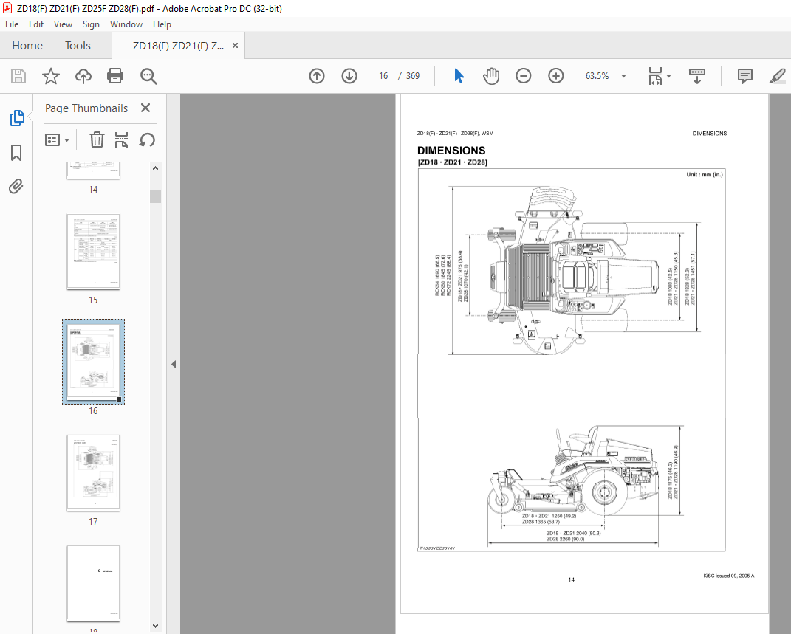This screenshot has width=791, height=634.
Task: Click the 63.5% zoom value field
Action: point(597,76)
